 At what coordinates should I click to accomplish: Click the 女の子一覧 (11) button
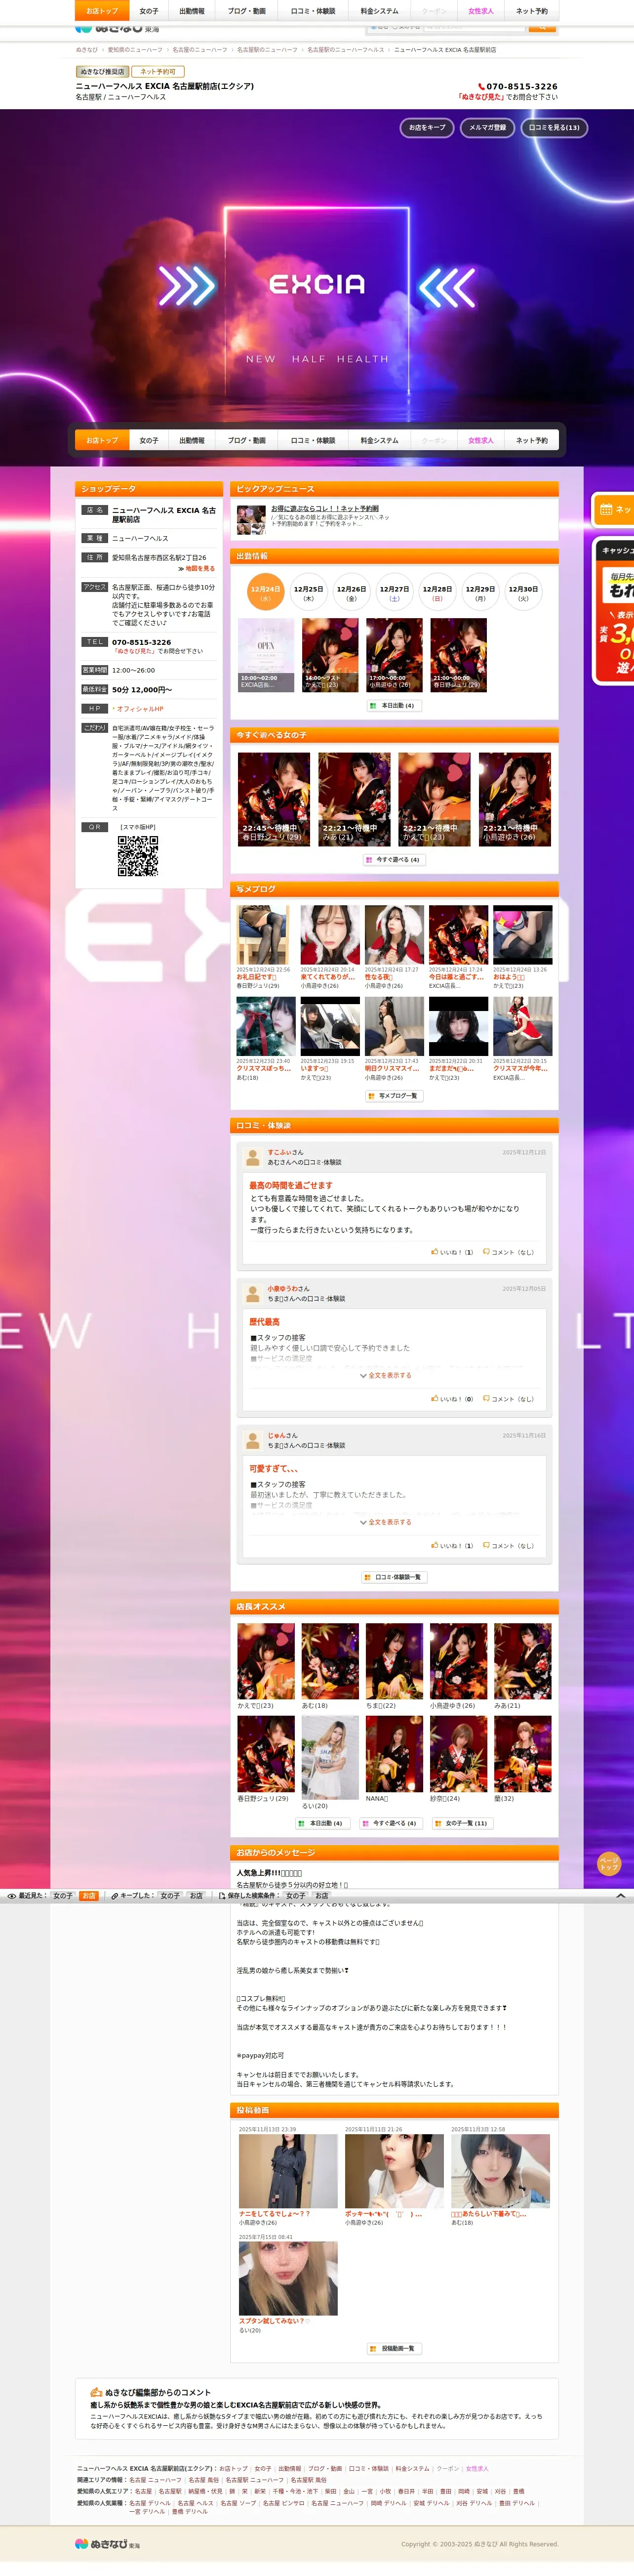(x=462, y=1823)
